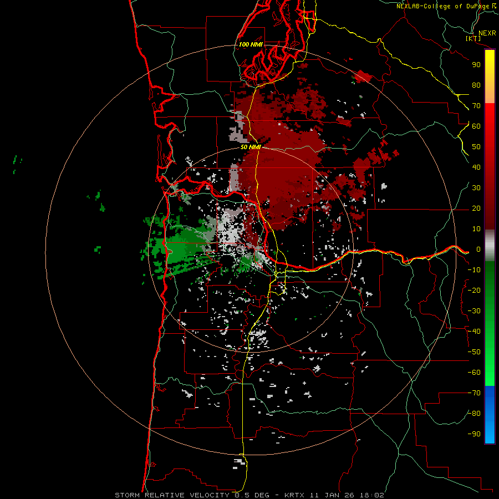Viewport: 499px width, 499px height.
Task: Click the 50 NMI range ring label
Action: [251, 147]
